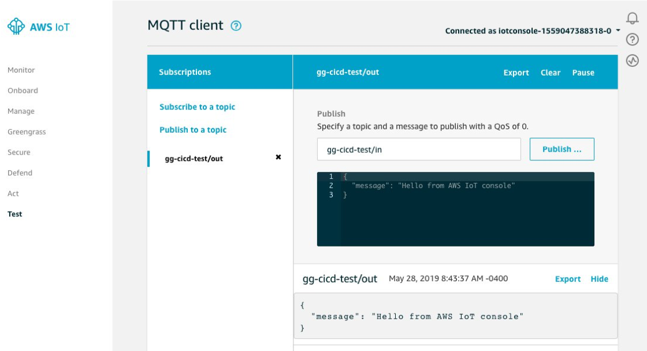Viewport: 647px width, 351px height.
Task: Export the received message below the editor
Action: click(567, 279)
